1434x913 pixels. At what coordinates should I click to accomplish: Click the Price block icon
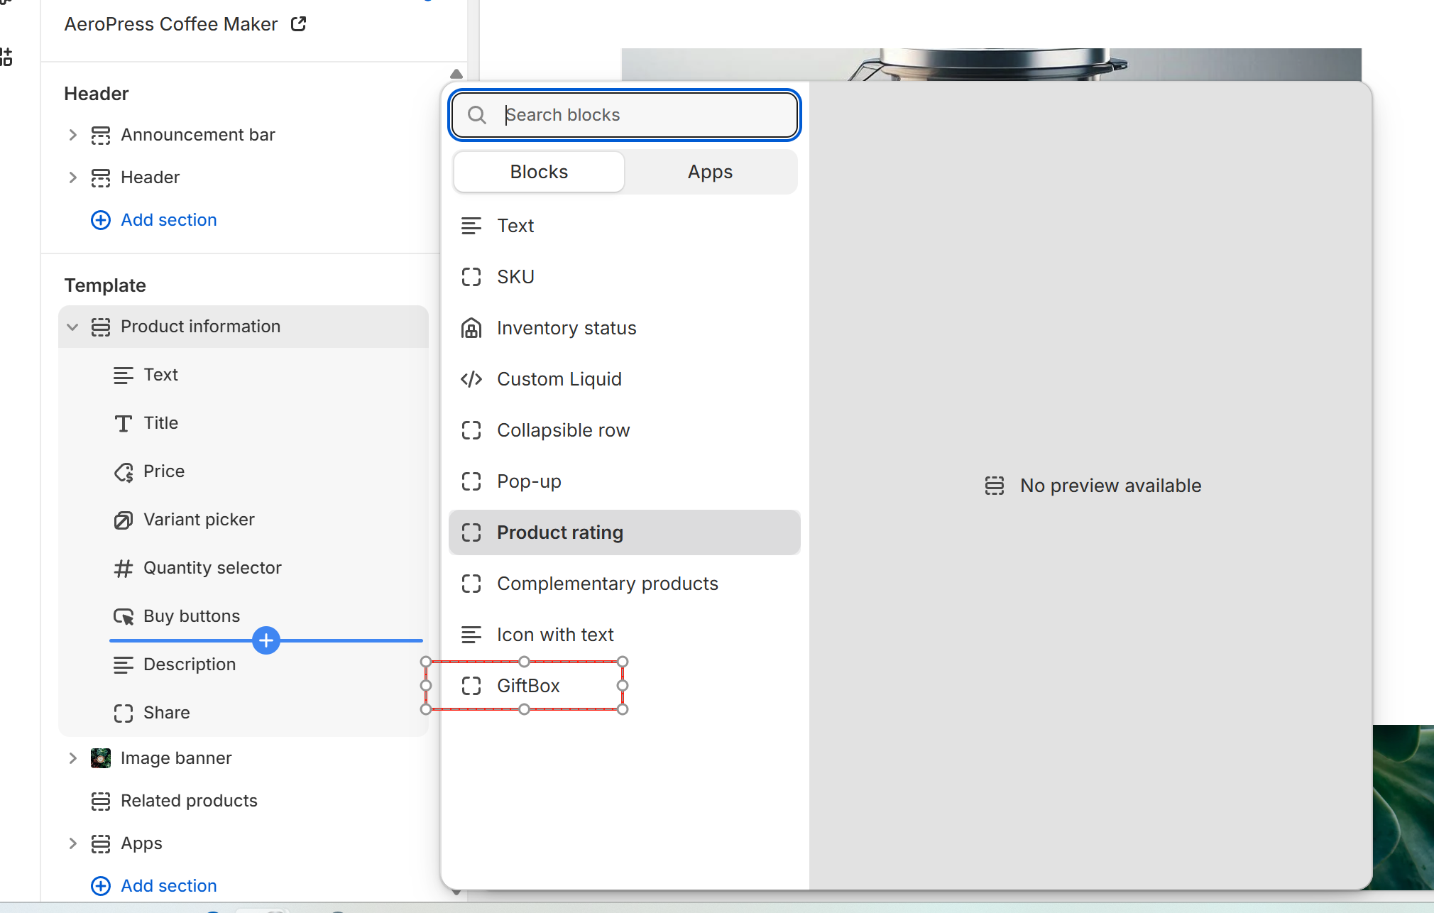click(124, 472)
